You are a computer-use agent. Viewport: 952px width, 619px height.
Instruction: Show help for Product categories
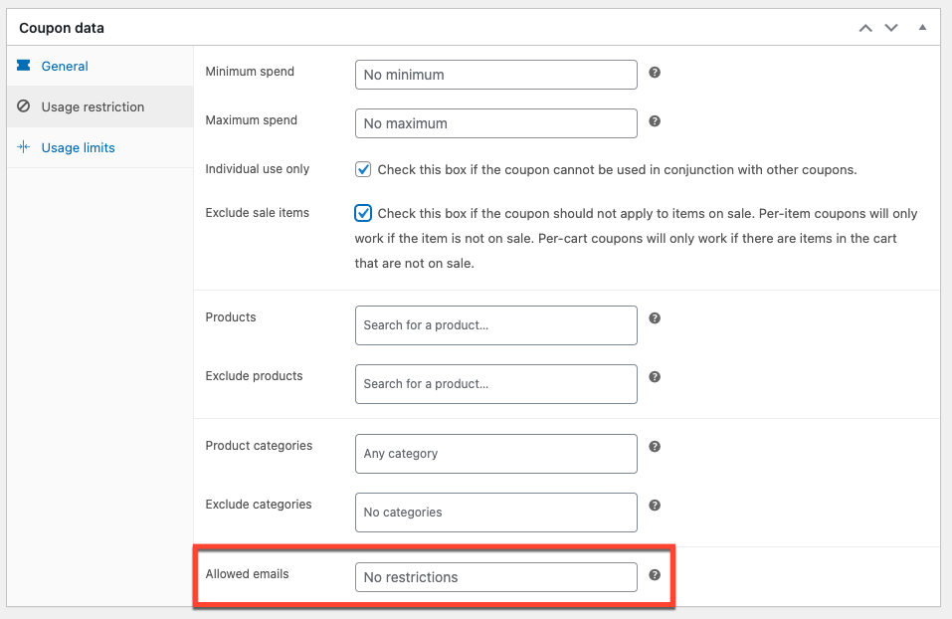tap(655, 447)
